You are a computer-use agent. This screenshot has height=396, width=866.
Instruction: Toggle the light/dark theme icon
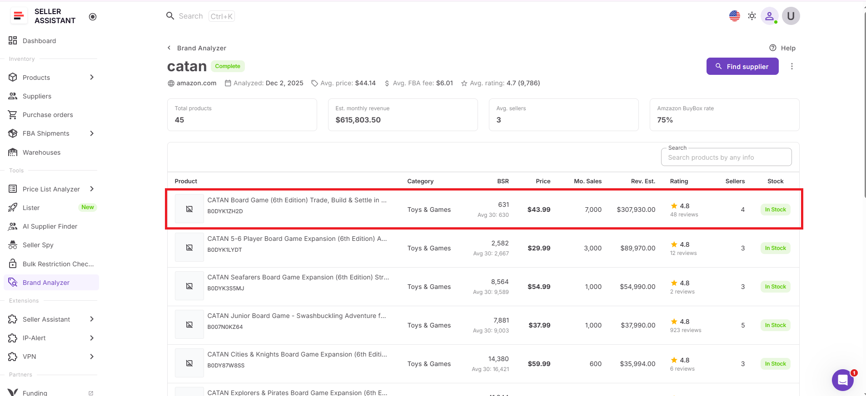point(752,16)
